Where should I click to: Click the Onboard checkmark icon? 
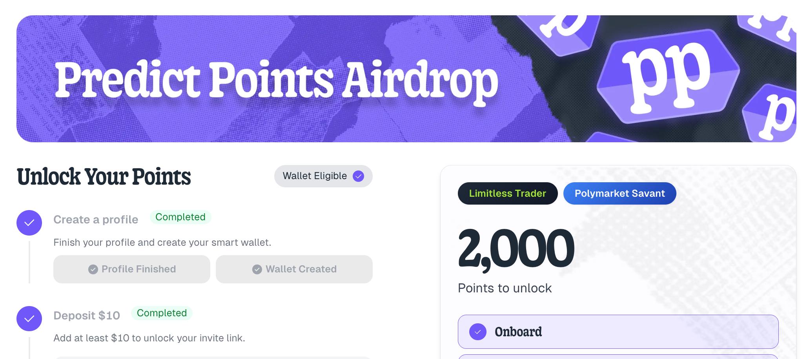477,332
